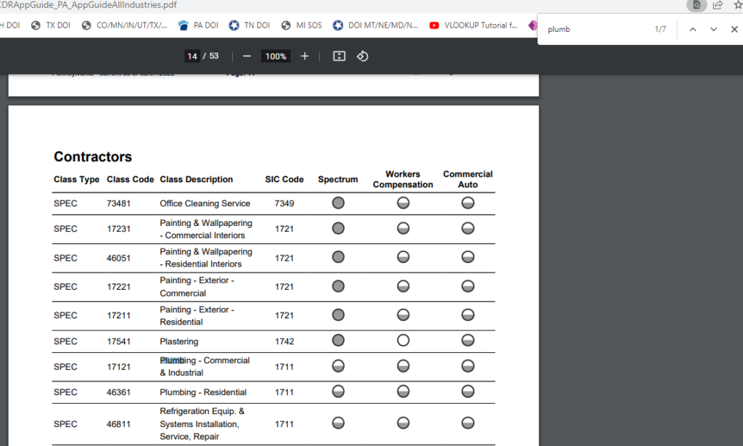This screenshot has height=446, width=743.
Task: Open the TN DOI bookmark
Action: click(x=250, y=25)
